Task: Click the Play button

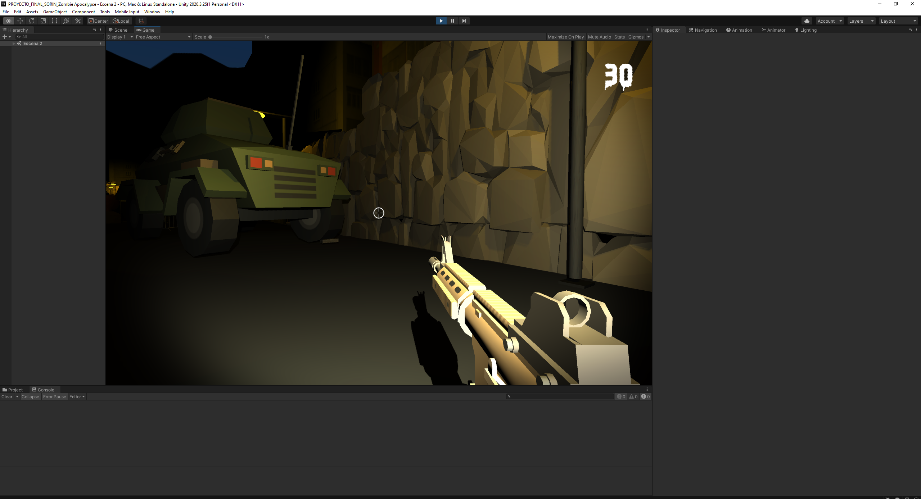Action: coord(441,21)
